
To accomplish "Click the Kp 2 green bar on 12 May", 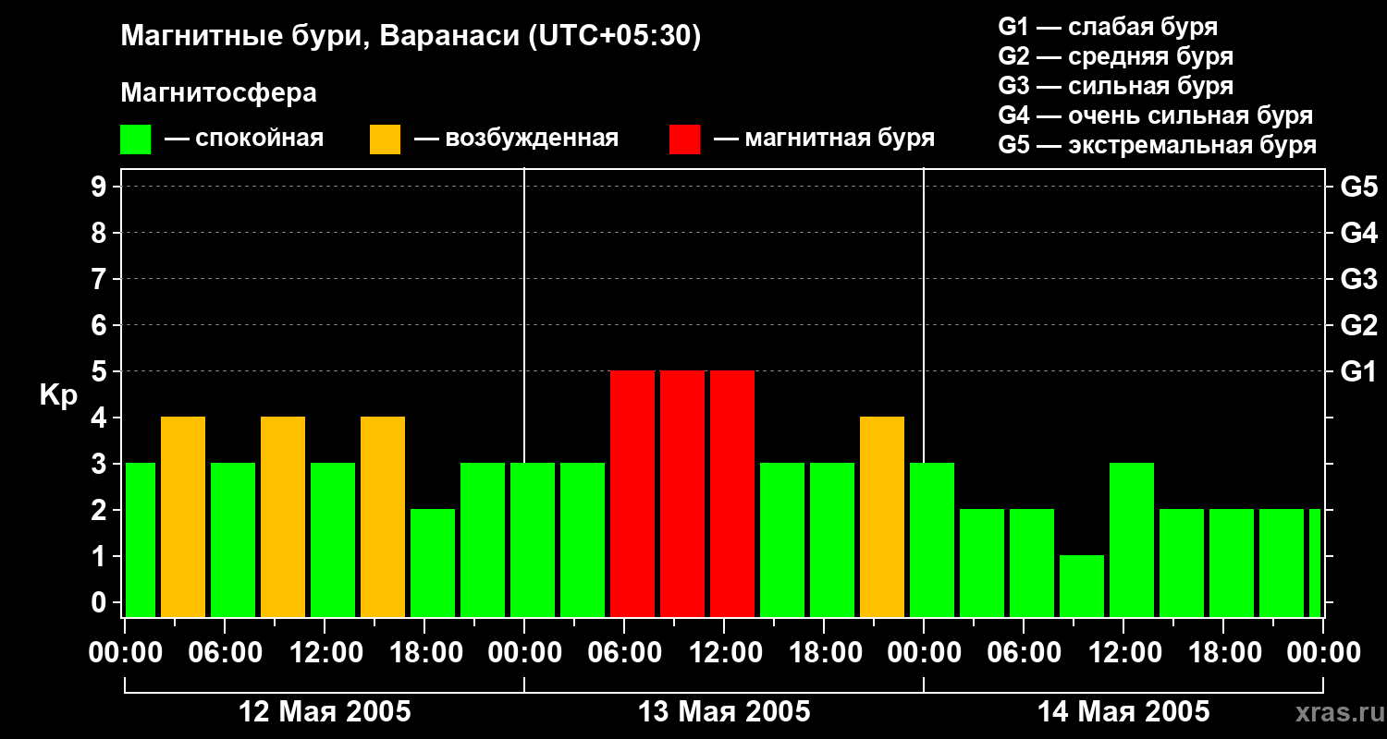I will [433, 563].
